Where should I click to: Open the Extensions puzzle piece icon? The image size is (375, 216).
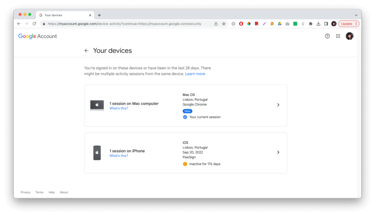click(310, 23)
